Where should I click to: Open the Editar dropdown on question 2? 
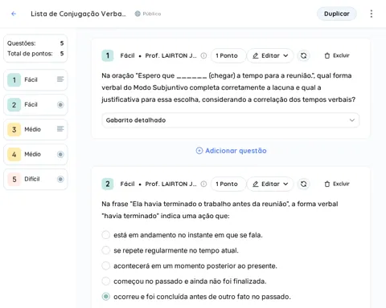click(x=270, y=184)
